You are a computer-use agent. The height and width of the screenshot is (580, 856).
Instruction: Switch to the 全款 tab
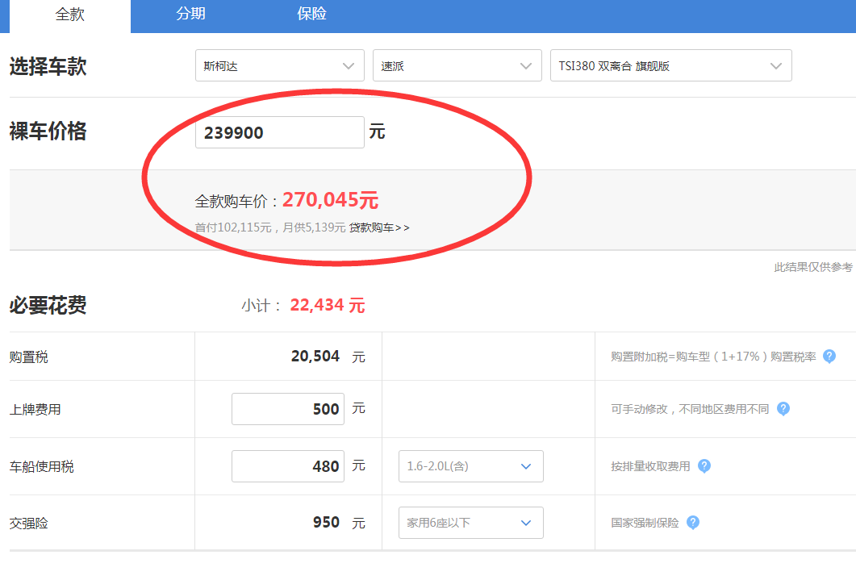pos(70,15)
